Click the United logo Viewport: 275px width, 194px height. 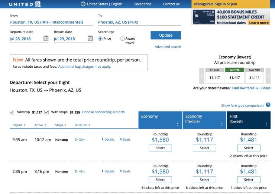pos(25,4)
